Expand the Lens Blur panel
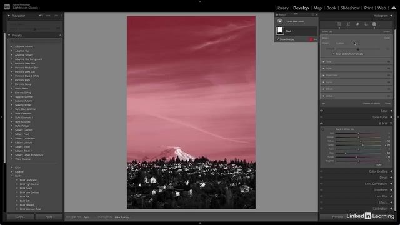The width and height of the screenshot is (400, 225). point(391,196)
